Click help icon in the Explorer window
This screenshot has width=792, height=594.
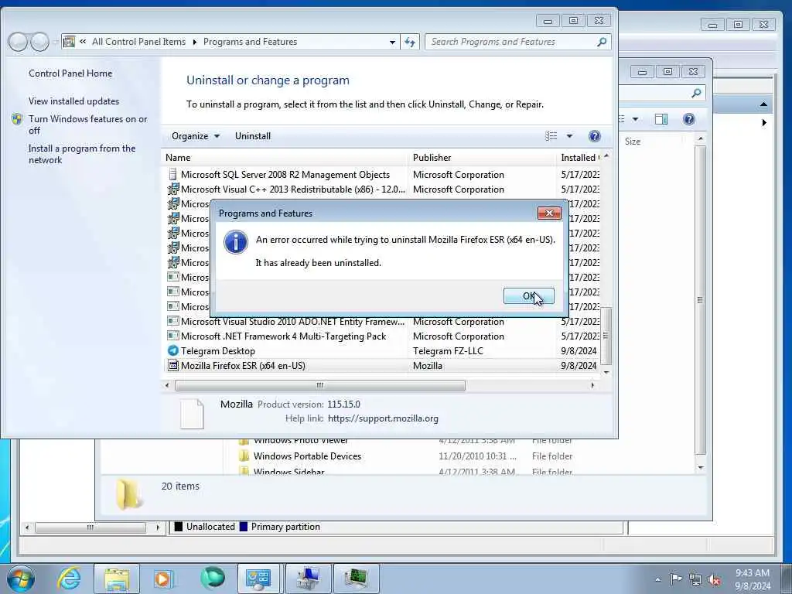click(x=689, y=119)
